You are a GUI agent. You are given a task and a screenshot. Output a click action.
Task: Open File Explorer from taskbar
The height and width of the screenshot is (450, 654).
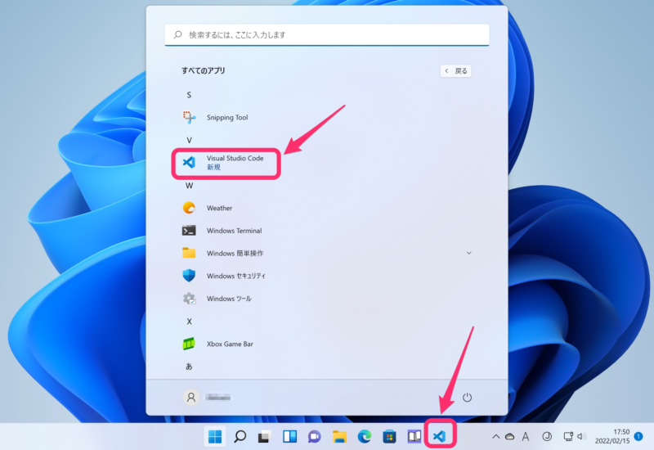pyautogui.click(x=339, y=437)
